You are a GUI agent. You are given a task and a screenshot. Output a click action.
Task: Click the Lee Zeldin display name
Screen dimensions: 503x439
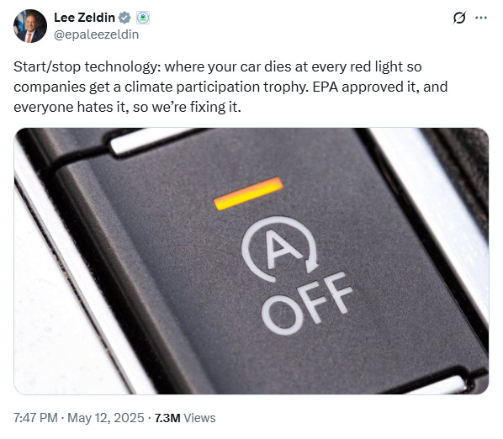84,18
